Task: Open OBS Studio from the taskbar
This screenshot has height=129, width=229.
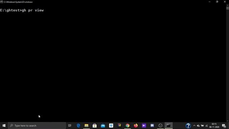Action: 160,125
